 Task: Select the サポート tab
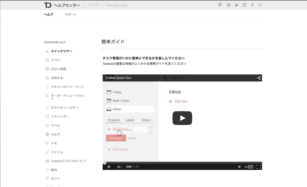pyautogui.click(x=71, y=14)
